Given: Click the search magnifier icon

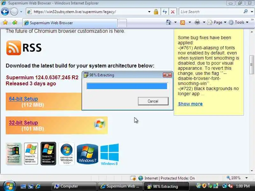Looking at the screenshot, I should [245, 11].
